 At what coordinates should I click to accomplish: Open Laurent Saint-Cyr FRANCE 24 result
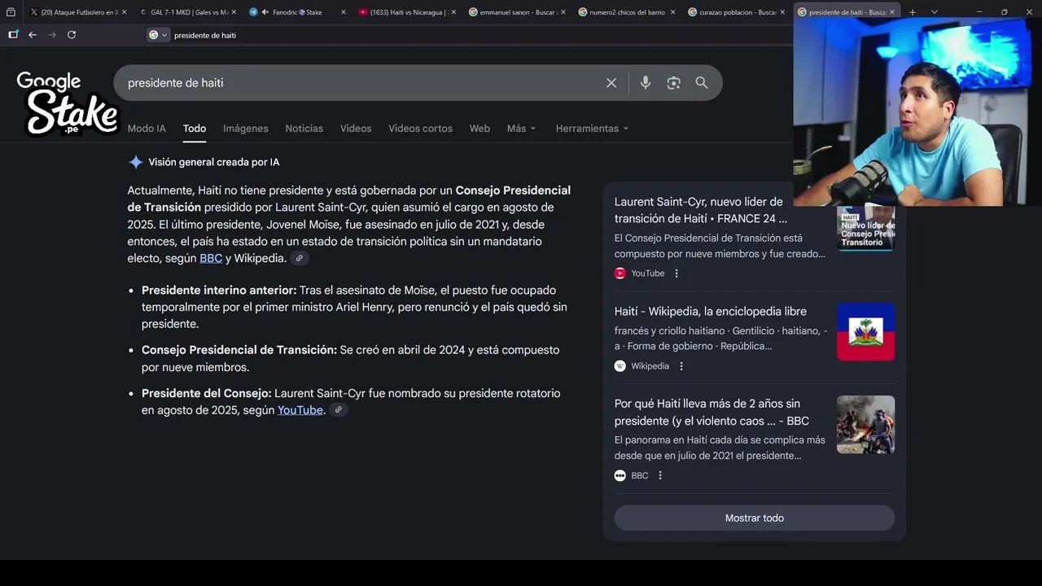(701, 210)
